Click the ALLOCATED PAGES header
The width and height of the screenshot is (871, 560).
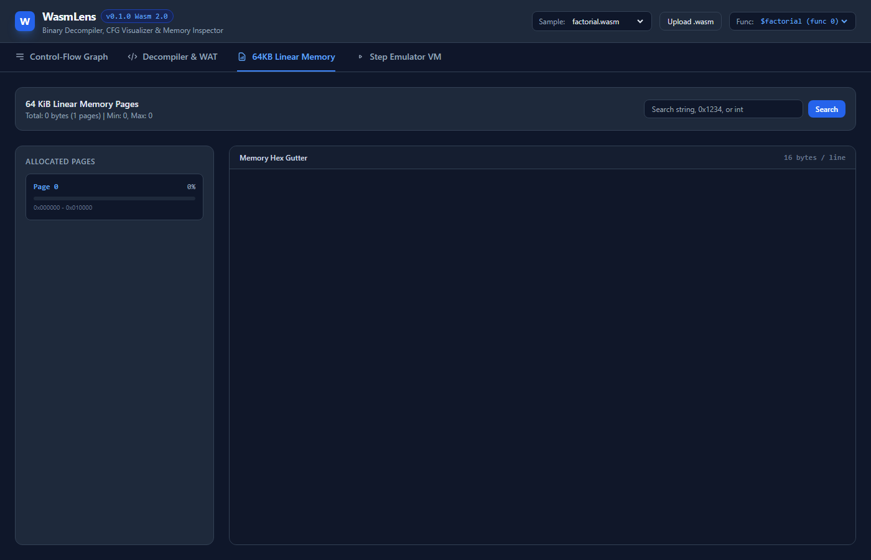(60, 161)
